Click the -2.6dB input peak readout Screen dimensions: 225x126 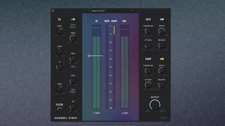[96, 113]
